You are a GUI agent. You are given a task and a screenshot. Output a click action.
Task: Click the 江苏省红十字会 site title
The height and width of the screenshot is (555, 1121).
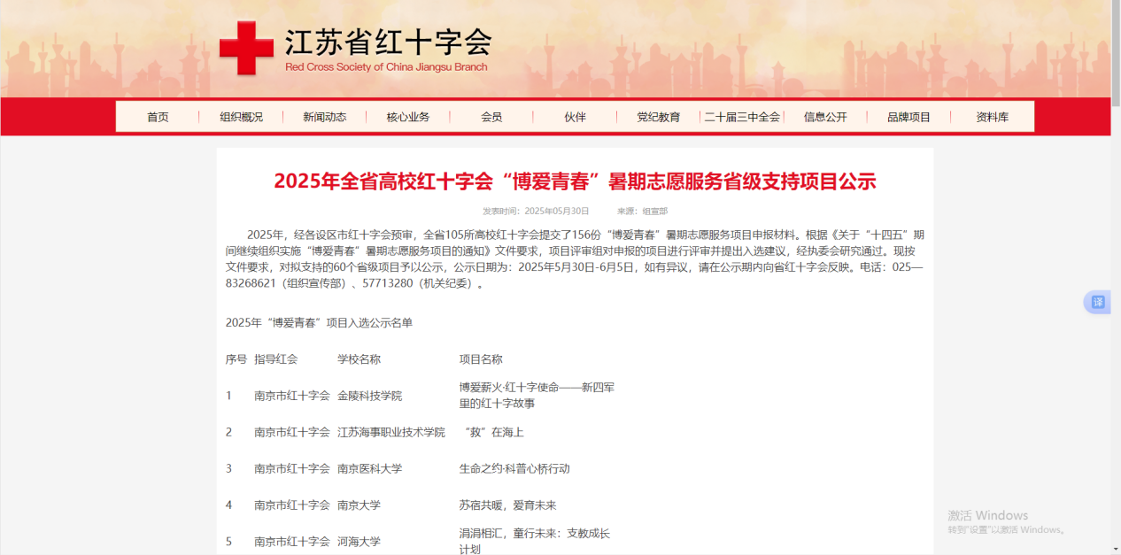pyautogui.click(x=387, y=42)
